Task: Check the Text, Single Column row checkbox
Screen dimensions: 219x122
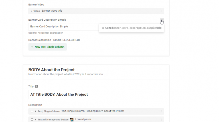Action: (32, 111)
